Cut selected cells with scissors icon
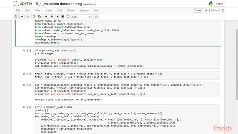 click(x=28, y=16)
